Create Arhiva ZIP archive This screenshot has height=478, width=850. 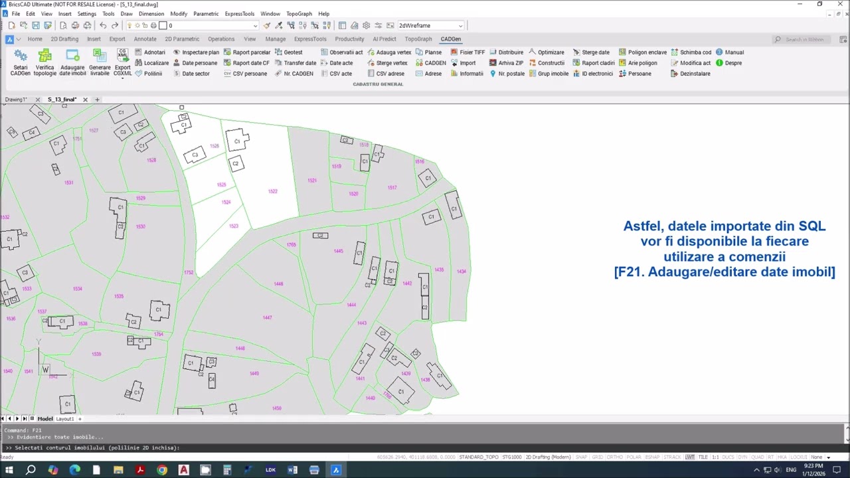(x=506, y=63)
